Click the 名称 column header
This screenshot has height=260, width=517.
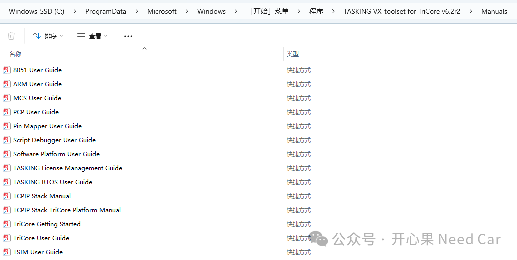pos(15,54)
